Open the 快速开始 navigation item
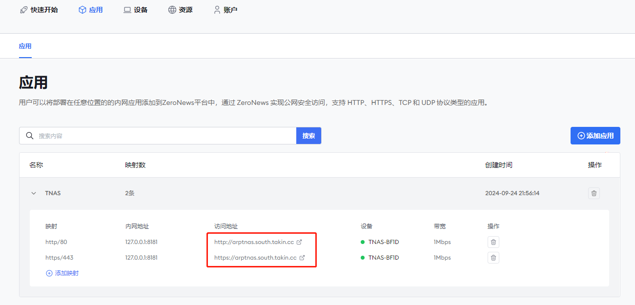Screen dimensions: 635x305 tap(39, 10)
